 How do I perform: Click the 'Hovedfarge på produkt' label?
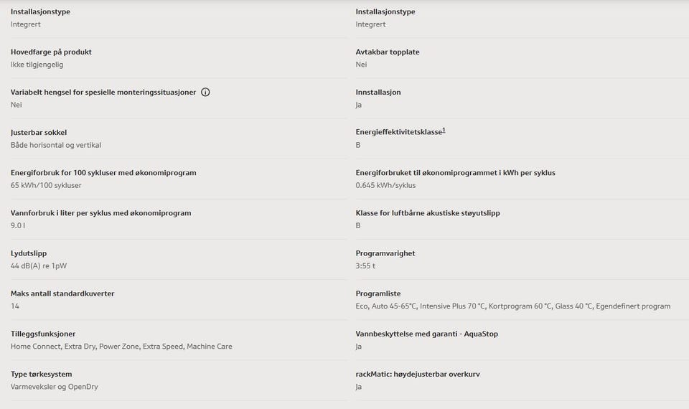pos(51,52)
